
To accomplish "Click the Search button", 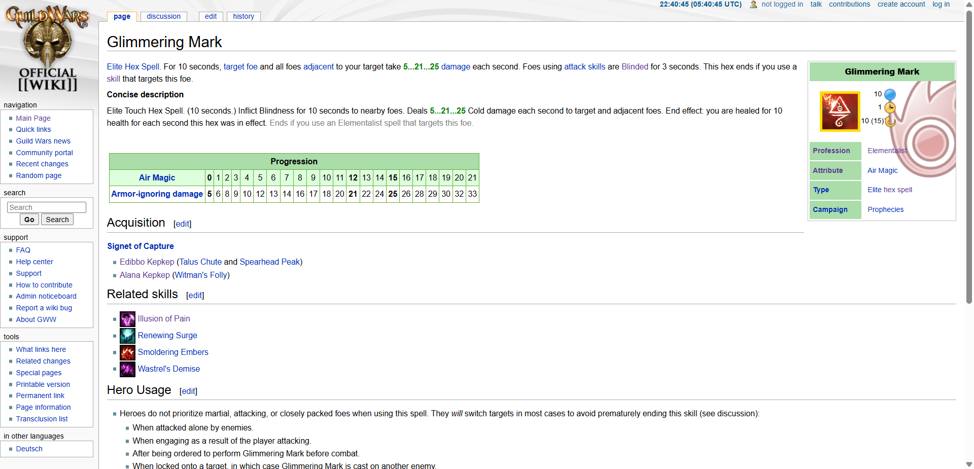I will tap(57, 220).
